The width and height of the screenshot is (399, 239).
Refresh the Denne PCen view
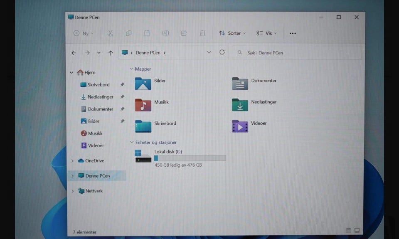pyautogui.click(x=222, y=52)
